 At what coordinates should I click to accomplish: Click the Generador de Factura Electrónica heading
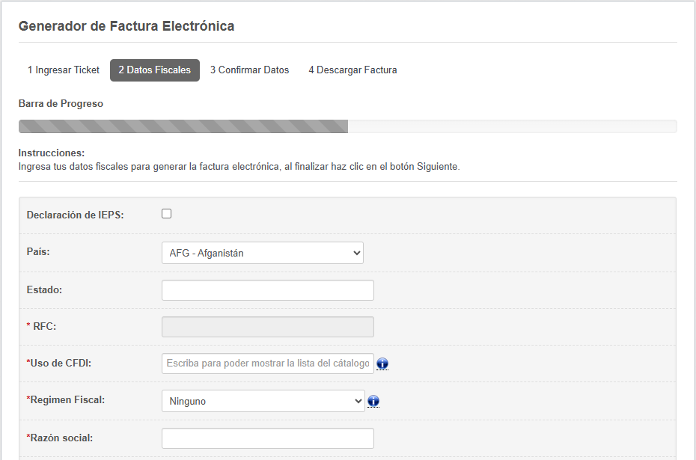tap(126, 26)
